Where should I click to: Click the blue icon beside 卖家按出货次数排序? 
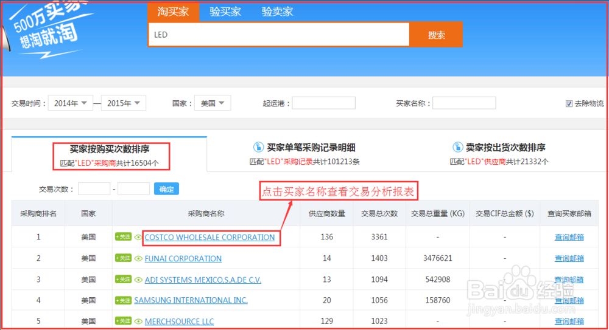[x=457, y=147]
